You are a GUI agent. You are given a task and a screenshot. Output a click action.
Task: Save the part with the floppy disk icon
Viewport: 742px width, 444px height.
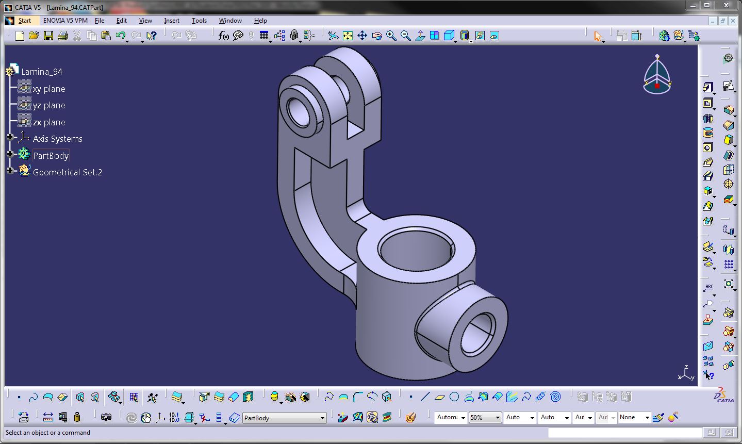(48, 36)
